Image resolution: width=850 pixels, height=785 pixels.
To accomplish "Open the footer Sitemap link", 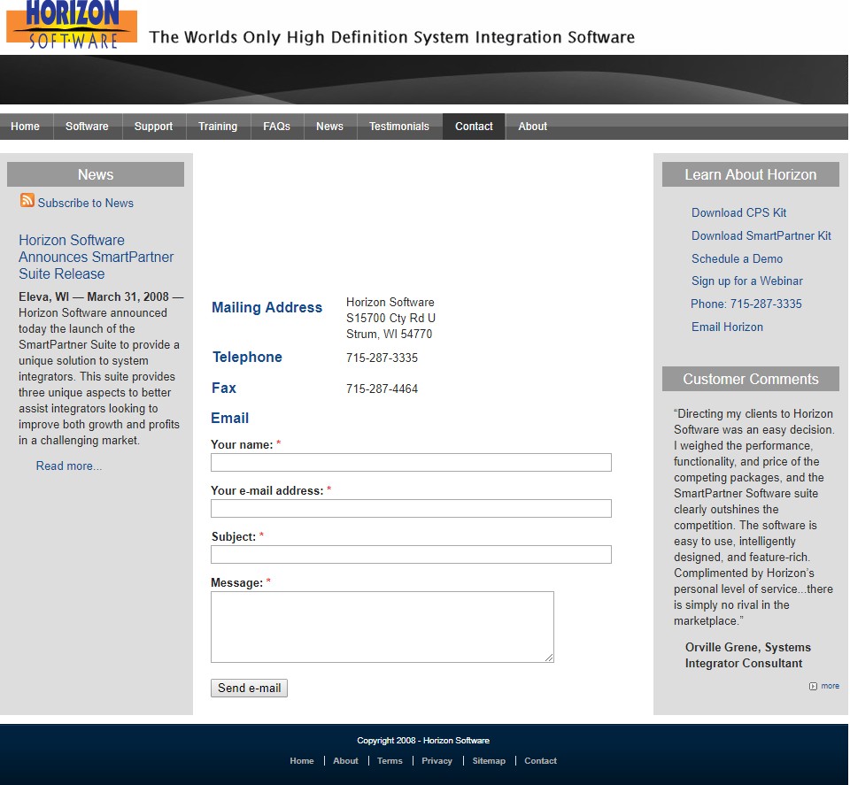I will tap(489, 761).
